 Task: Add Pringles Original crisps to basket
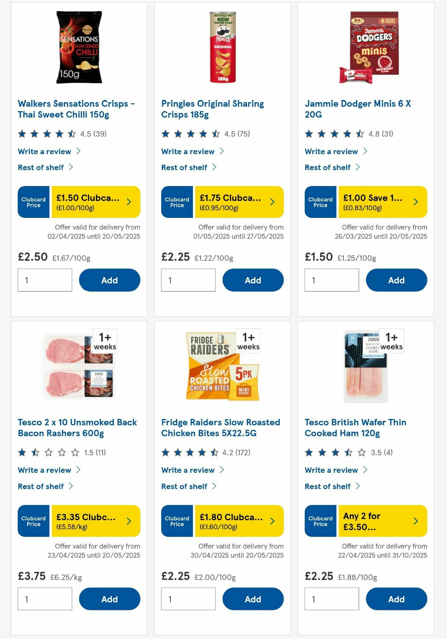pyautogui.click(x=253, y=280)
